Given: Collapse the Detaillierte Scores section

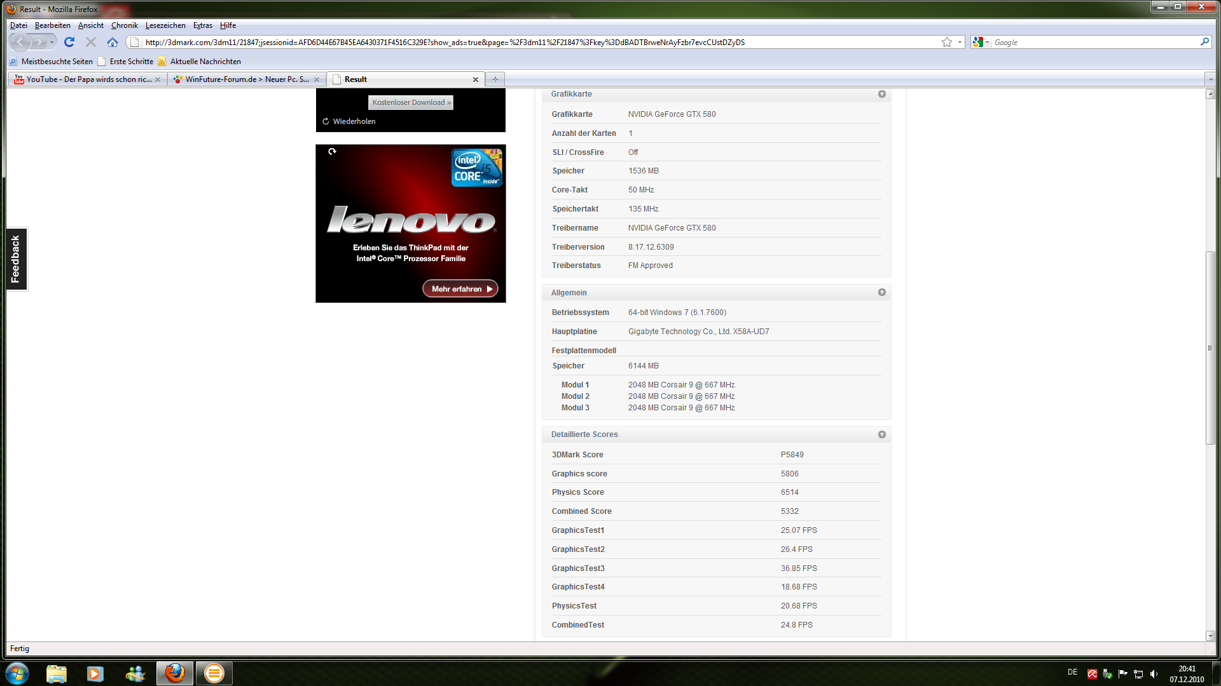Looking at the screenshot, I should (x=881, y=434).
